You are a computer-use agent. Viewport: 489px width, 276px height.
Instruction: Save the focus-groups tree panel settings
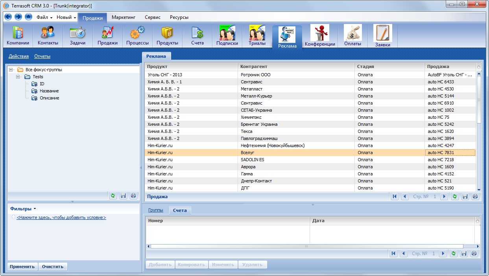point(123,196)
